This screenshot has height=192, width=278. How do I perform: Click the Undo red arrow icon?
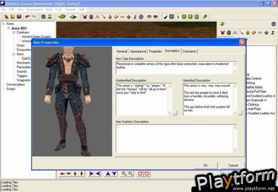(27, 17)
